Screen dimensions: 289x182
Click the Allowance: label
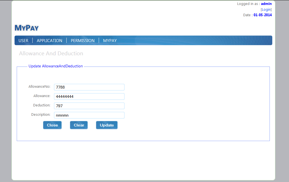[42, 96]
